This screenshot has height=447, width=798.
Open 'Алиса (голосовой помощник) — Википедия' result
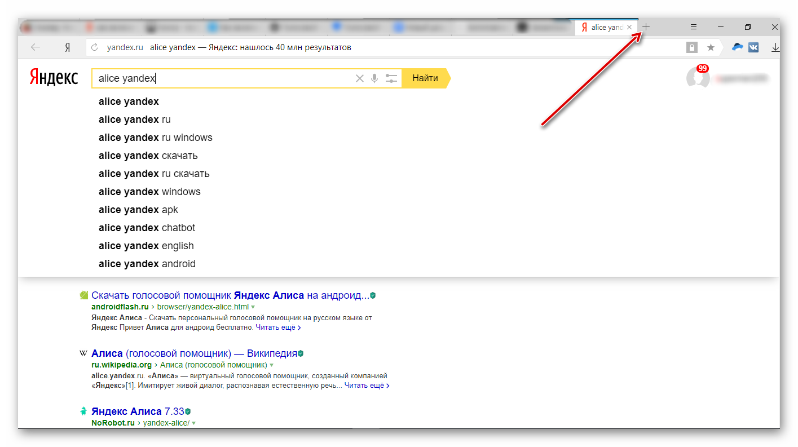(x=194, y=353)
